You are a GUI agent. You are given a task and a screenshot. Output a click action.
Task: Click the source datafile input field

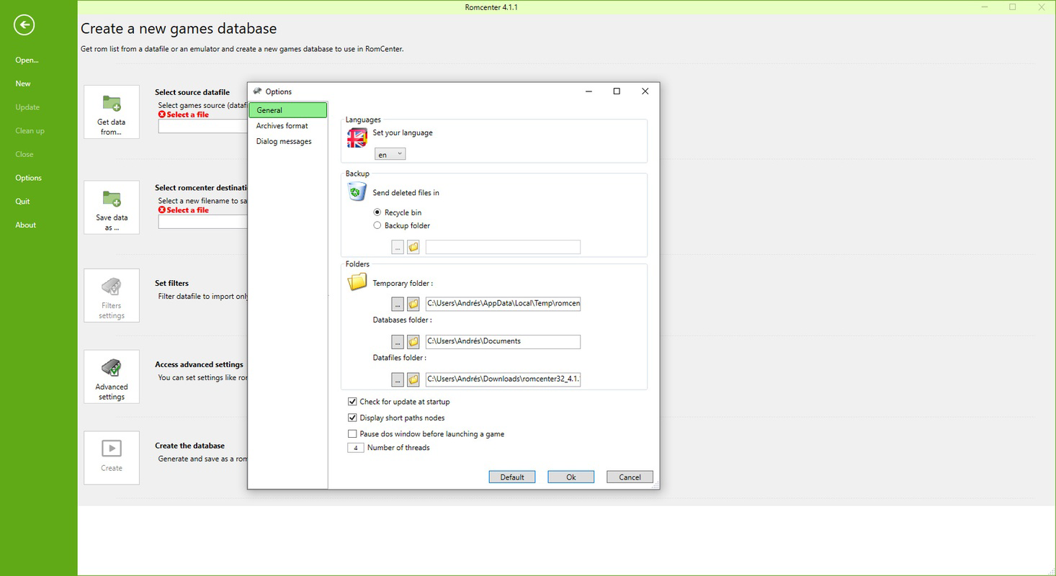(202, 126)
